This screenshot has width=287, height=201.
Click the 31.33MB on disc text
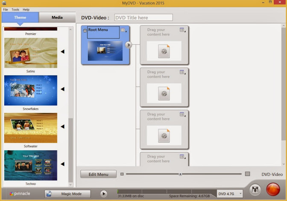[x=131, y=196]
